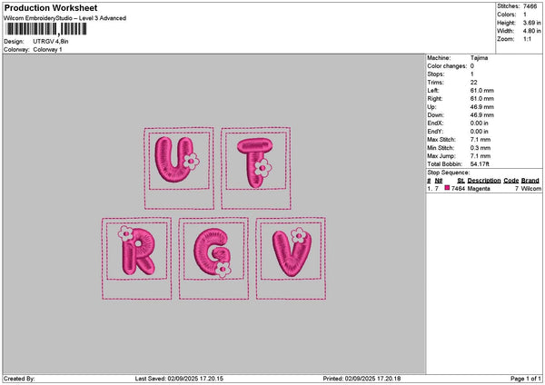545x385 pixels.
Task: Click the flower on letter R
Action: coord(125,233)
